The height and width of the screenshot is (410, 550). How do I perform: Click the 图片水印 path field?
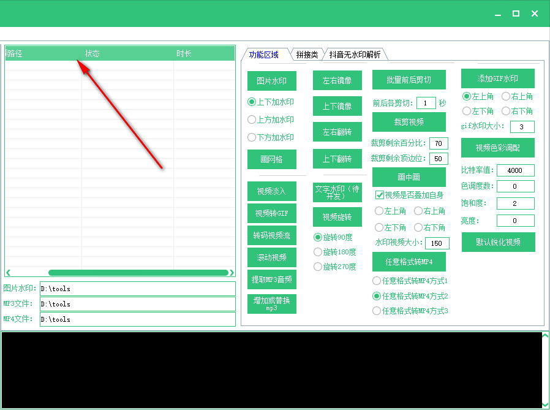click(137, 289)
